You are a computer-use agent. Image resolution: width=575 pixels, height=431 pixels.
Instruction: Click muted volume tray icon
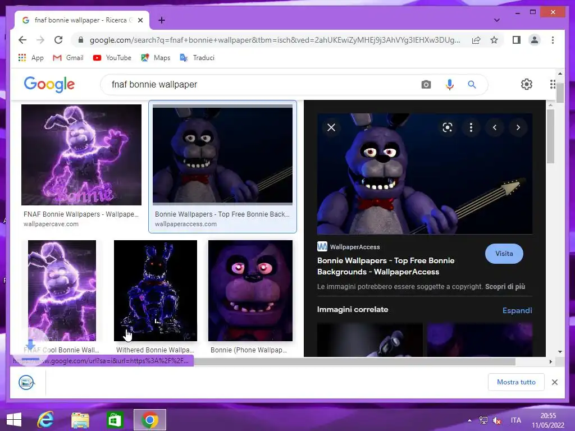(497, 420)
